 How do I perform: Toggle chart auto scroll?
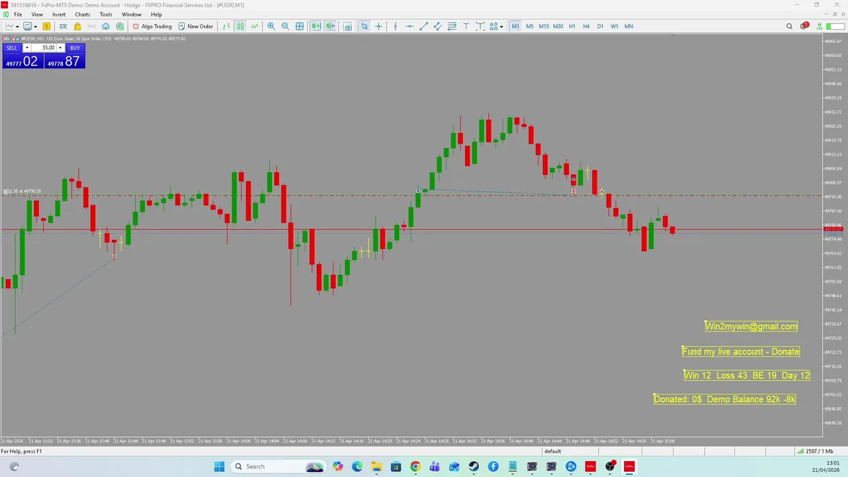[x=316, y=26]
